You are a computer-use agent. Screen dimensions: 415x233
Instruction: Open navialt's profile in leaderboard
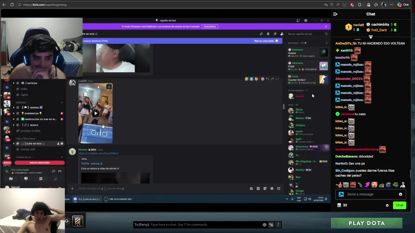pos(359,25)
